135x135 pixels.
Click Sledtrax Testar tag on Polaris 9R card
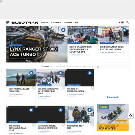coord(74,85)
